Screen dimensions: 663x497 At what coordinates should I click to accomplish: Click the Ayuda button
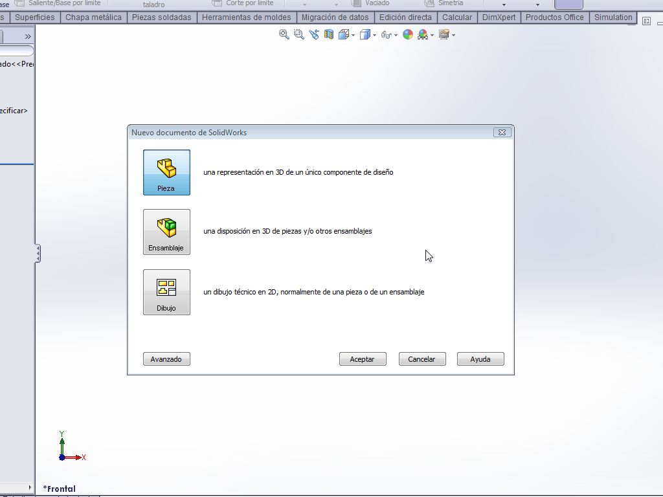[x=480, y=359]
